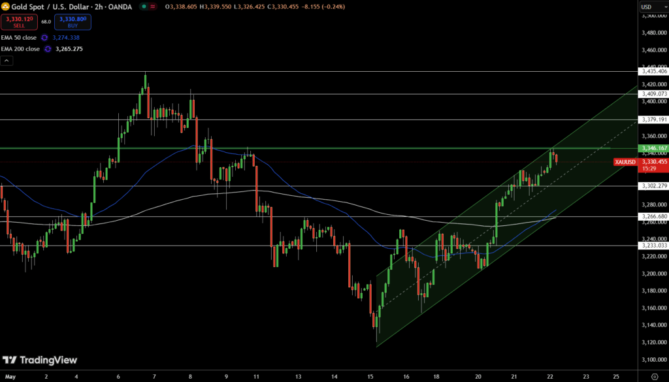Click the red data mode indicator icon
The width and height of the screenshot is (669, 382).
[153, 7]
